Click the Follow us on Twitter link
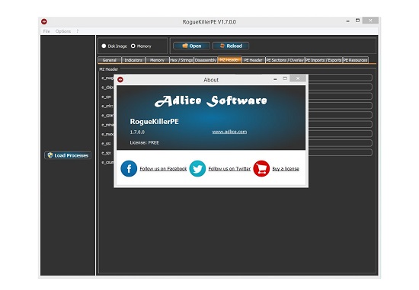 pos(229,168)
